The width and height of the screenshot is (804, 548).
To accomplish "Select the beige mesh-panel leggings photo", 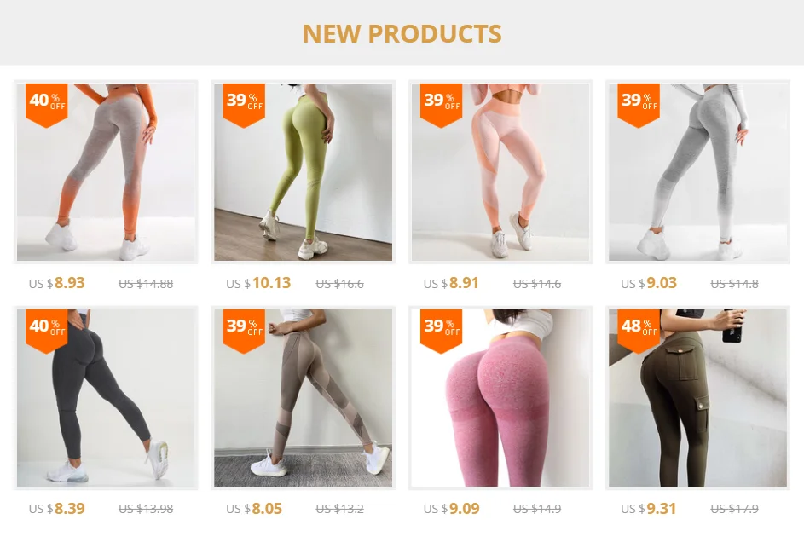I will pyautogui.click(x=303, y=397).
